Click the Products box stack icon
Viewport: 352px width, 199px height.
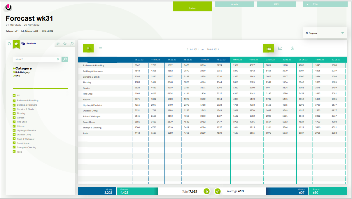23,43
